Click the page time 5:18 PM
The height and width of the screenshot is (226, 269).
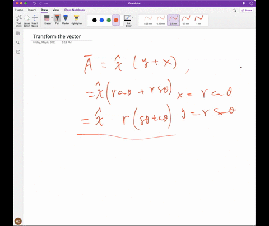click(x=67, y=43)
